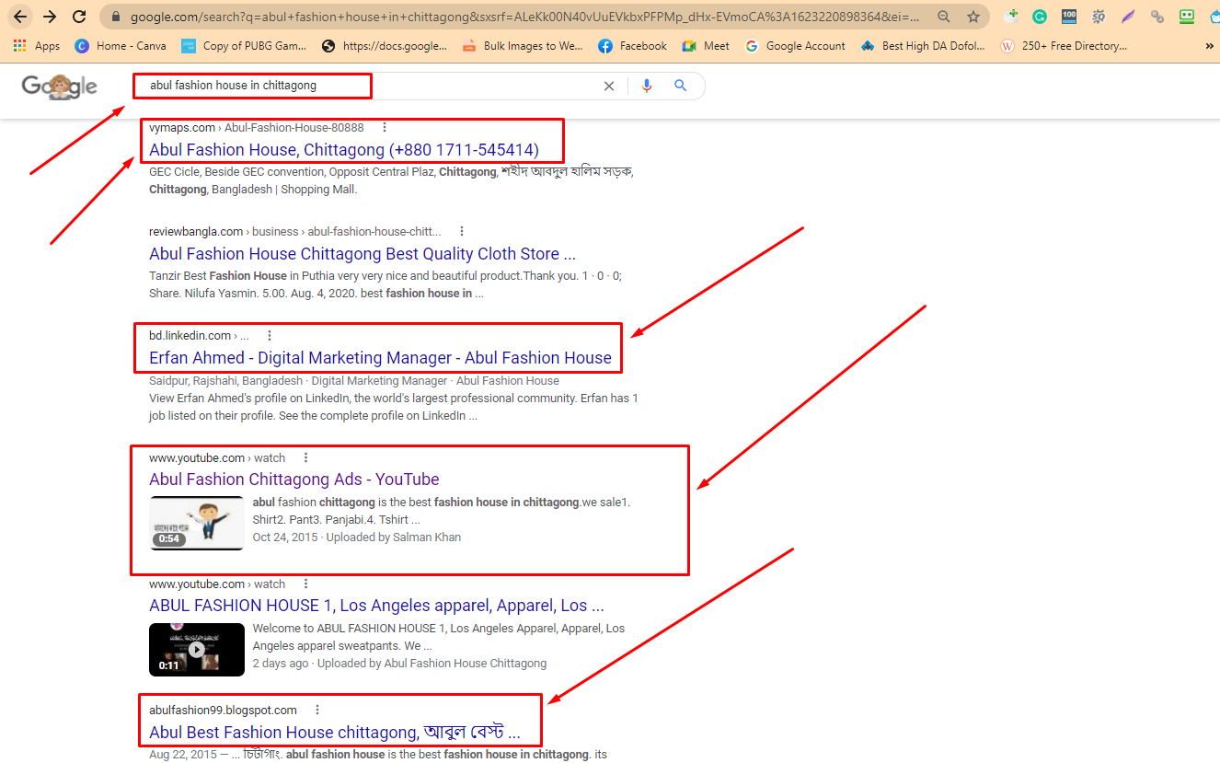Open options menu on the LinkedIn result
Screen dimensions: 1220x763
[270, 335]
